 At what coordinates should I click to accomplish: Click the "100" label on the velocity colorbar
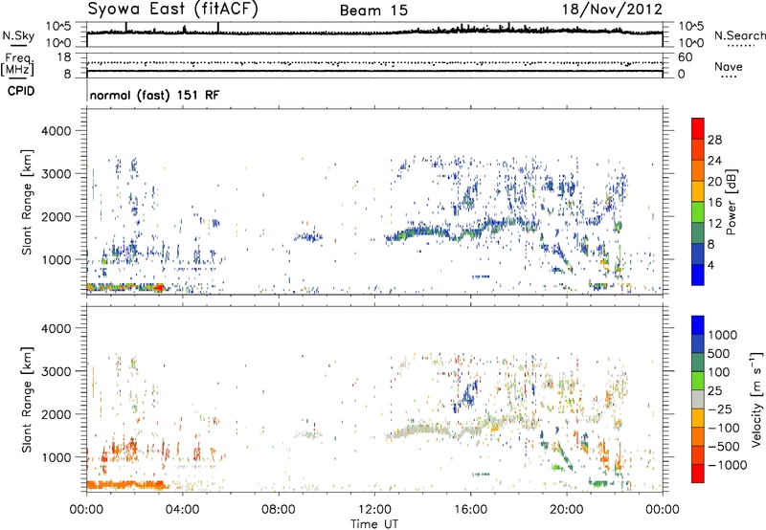(x=719, y=372)
